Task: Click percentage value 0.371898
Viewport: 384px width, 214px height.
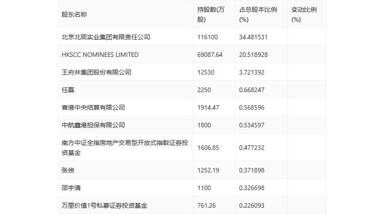Action: [x=252, y=170]
